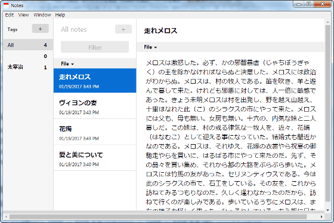Open the ヴィヨンの妻 note

(95, 106)
